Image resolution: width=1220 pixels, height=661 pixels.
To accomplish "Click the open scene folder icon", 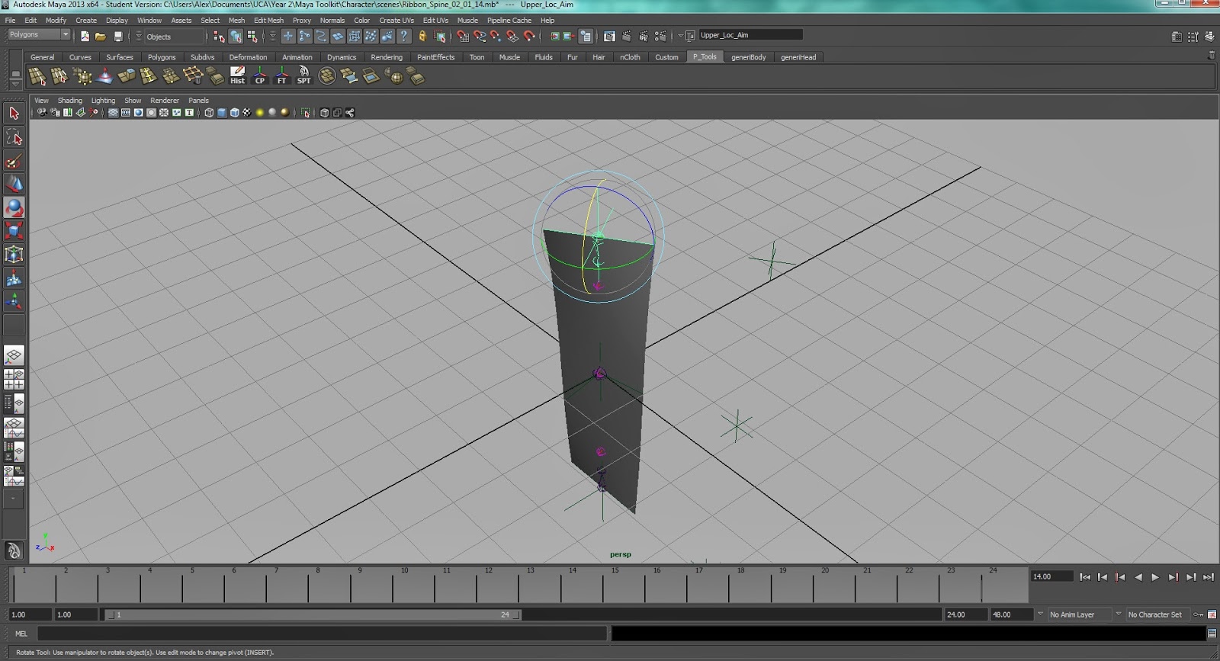I will pos(101,36).
